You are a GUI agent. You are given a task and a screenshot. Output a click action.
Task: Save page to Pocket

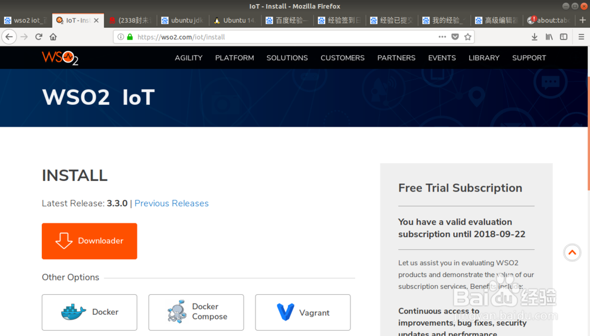[455, 37]
